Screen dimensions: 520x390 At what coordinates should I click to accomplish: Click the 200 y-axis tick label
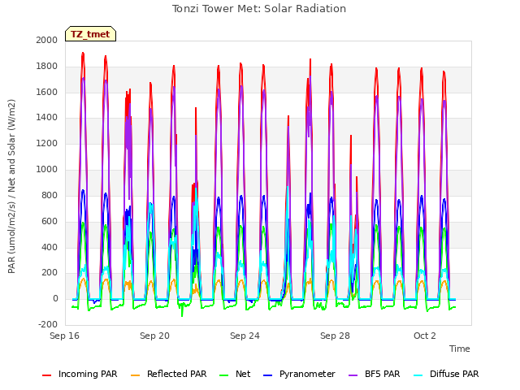pyautogui.click(x=50, y=273)
